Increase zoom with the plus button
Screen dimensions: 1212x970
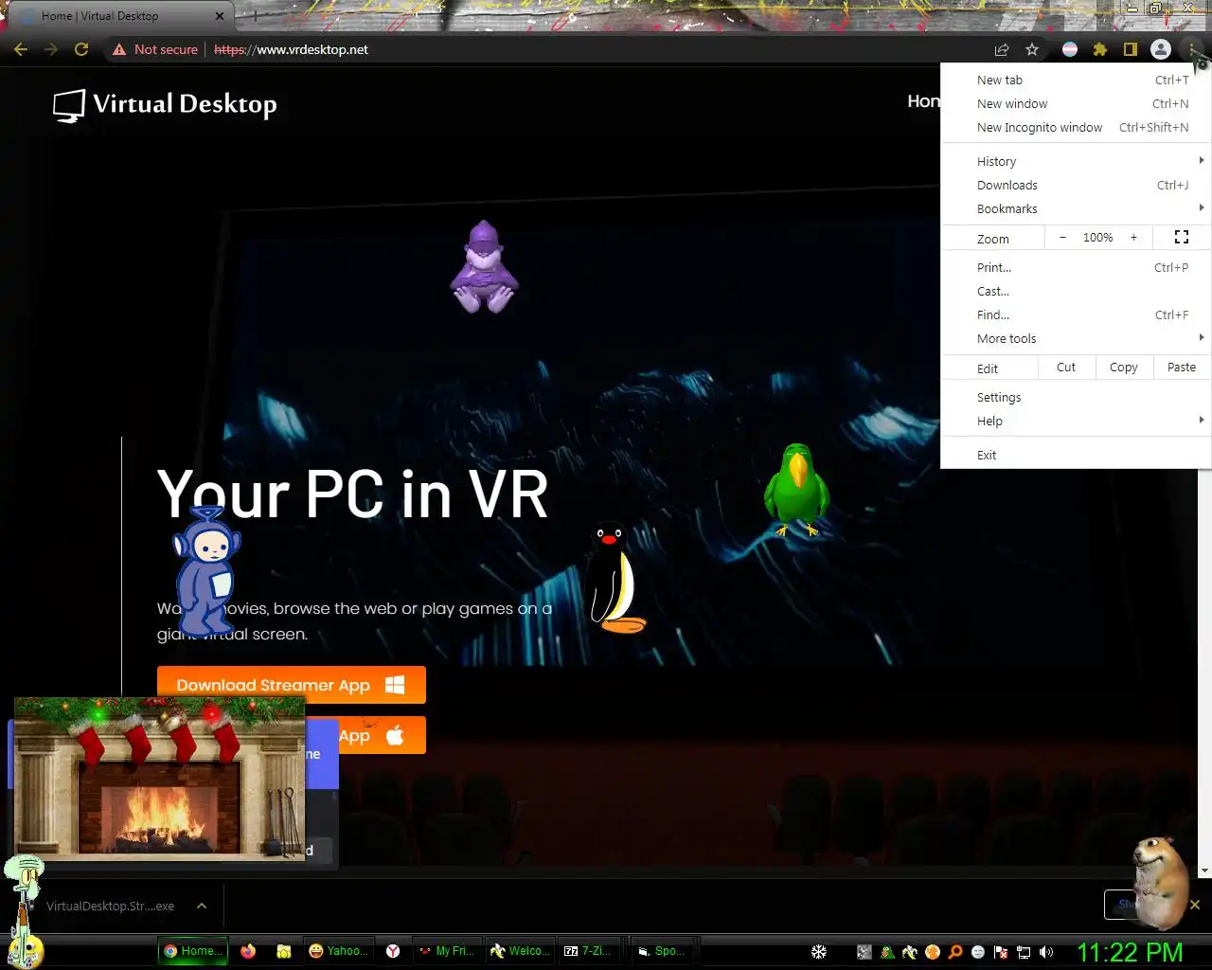click(1133, 238)
